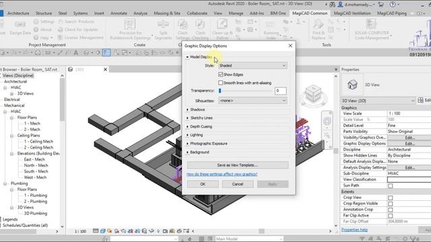431x242 pixels.
Task: Enable the Crop View checkbox
Action: coord(391,198)
